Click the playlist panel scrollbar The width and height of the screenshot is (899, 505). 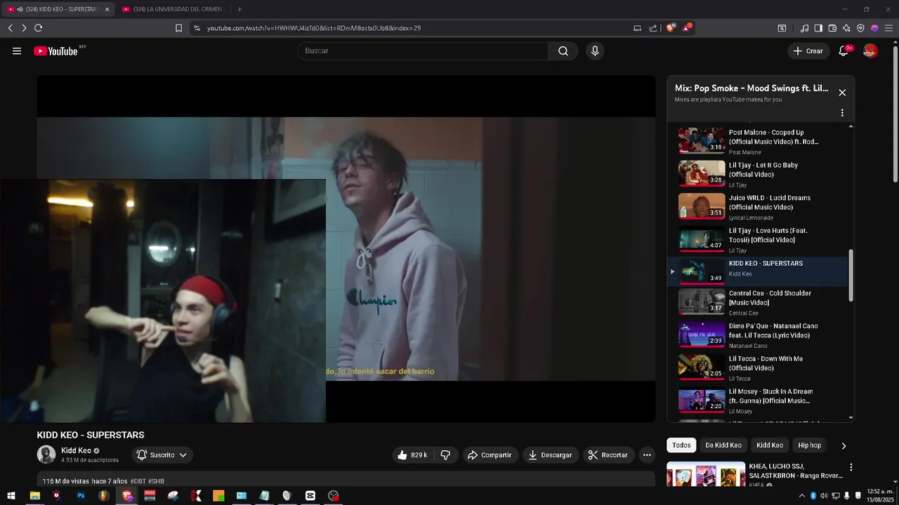pyautogui.click(x=851, y=276)
